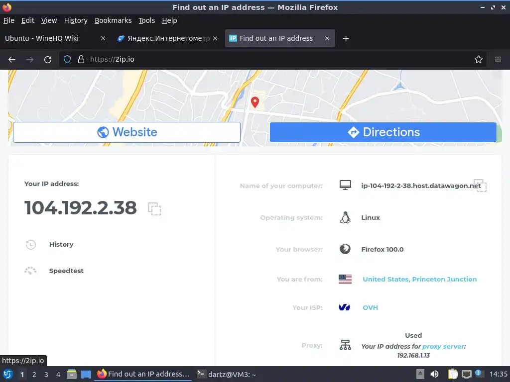Screen dimensions: 510x382
Task: Click the proxy network icon
Action: (345, 345)
